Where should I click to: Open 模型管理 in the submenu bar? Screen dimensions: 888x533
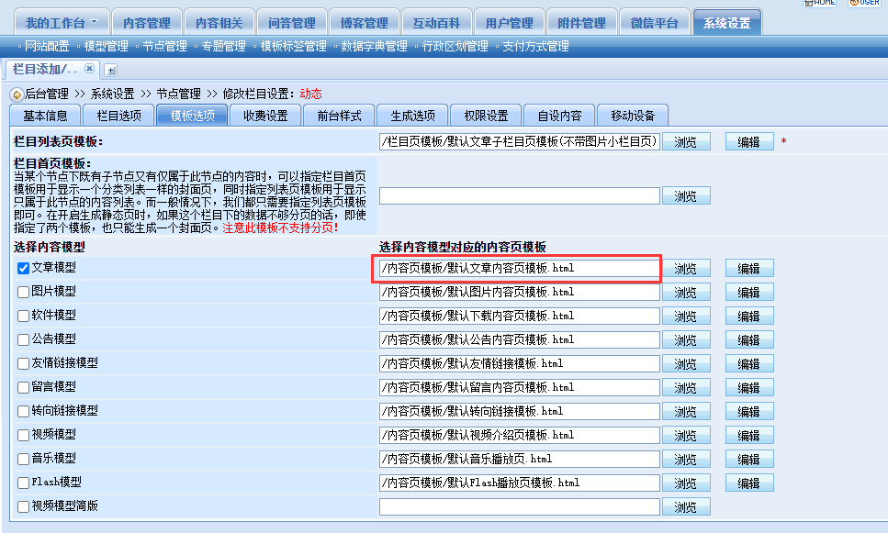click(x=106, y=46)
